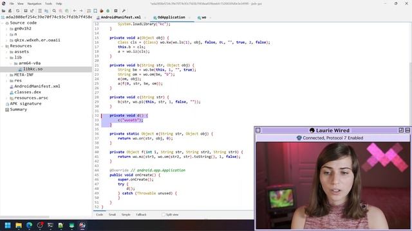412x231 pixels.
Task: Select AndroidManifest.xml in the resources tree
Action: click(x=37, y=87)
